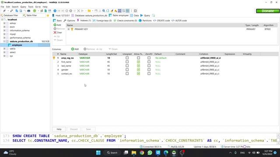The height and width of the screenshot is (157, 280).
Task: Click the Load SQL file folder icon
Action: click(89, 11)
